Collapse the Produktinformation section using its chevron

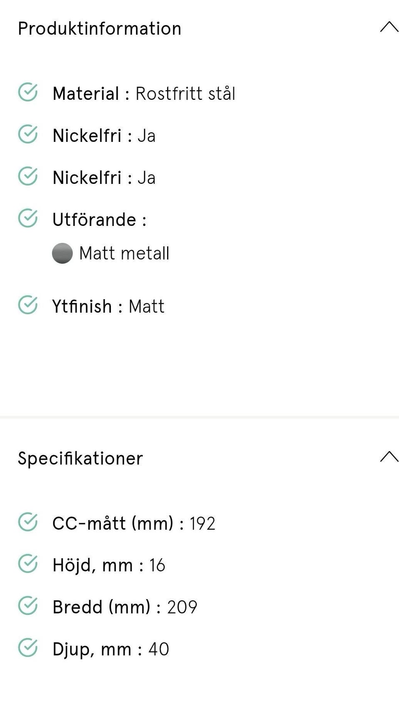pos(389,27)
